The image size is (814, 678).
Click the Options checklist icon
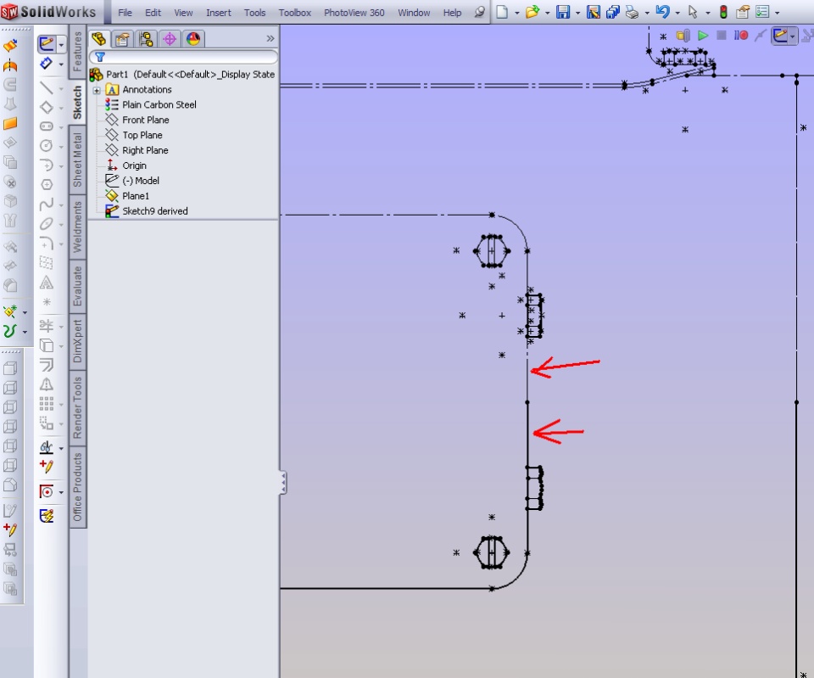[x=762, y=11]
